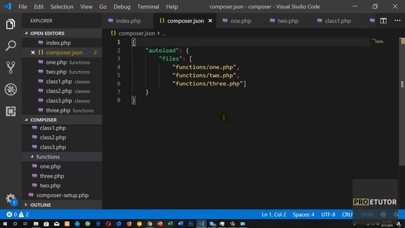
Task: Open the Edit menu
Action: coord(39,7)
